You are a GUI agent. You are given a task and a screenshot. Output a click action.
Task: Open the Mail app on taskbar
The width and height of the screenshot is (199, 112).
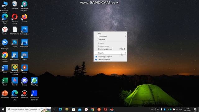click(80, 109)
